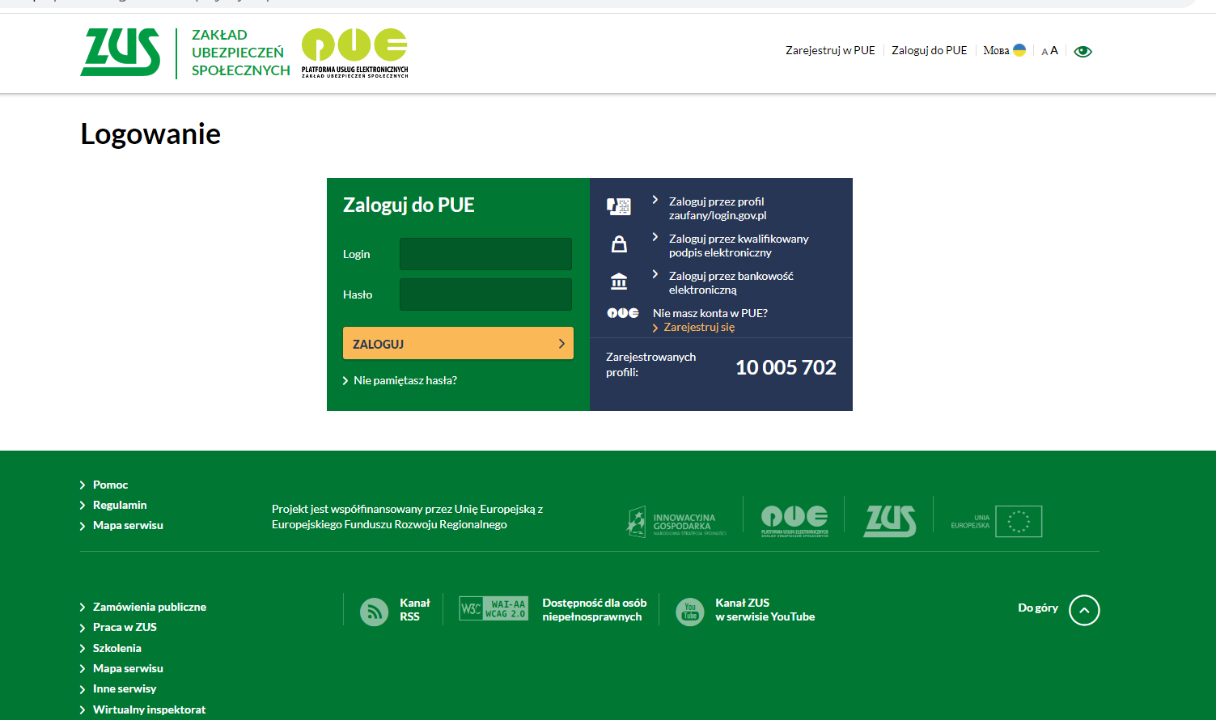The width and height of the screenshot is (1216, 720).
Task: Open the Ukrainian language option (Мова flag)
Action: tap(1005, 50)
